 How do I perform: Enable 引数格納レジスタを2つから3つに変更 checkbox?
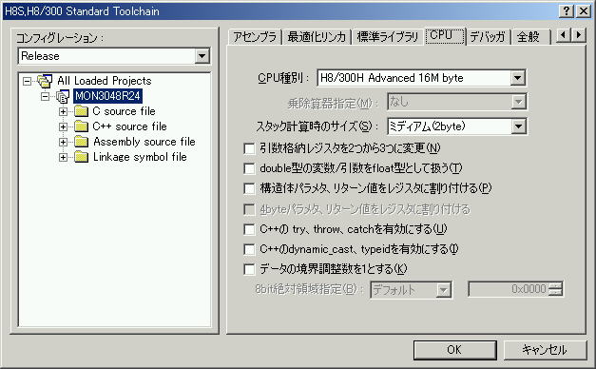pos(249,148)
